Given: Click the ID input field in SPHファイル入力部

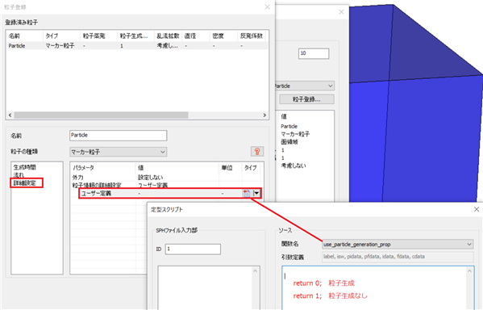Looking at the screenshot, I should pyautogui.click(x=193, y=249).
